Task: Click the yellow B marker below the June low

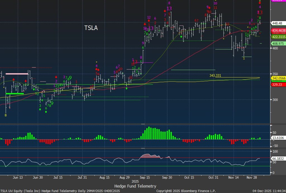Action: pyautogui.click(x=6, y=115)
